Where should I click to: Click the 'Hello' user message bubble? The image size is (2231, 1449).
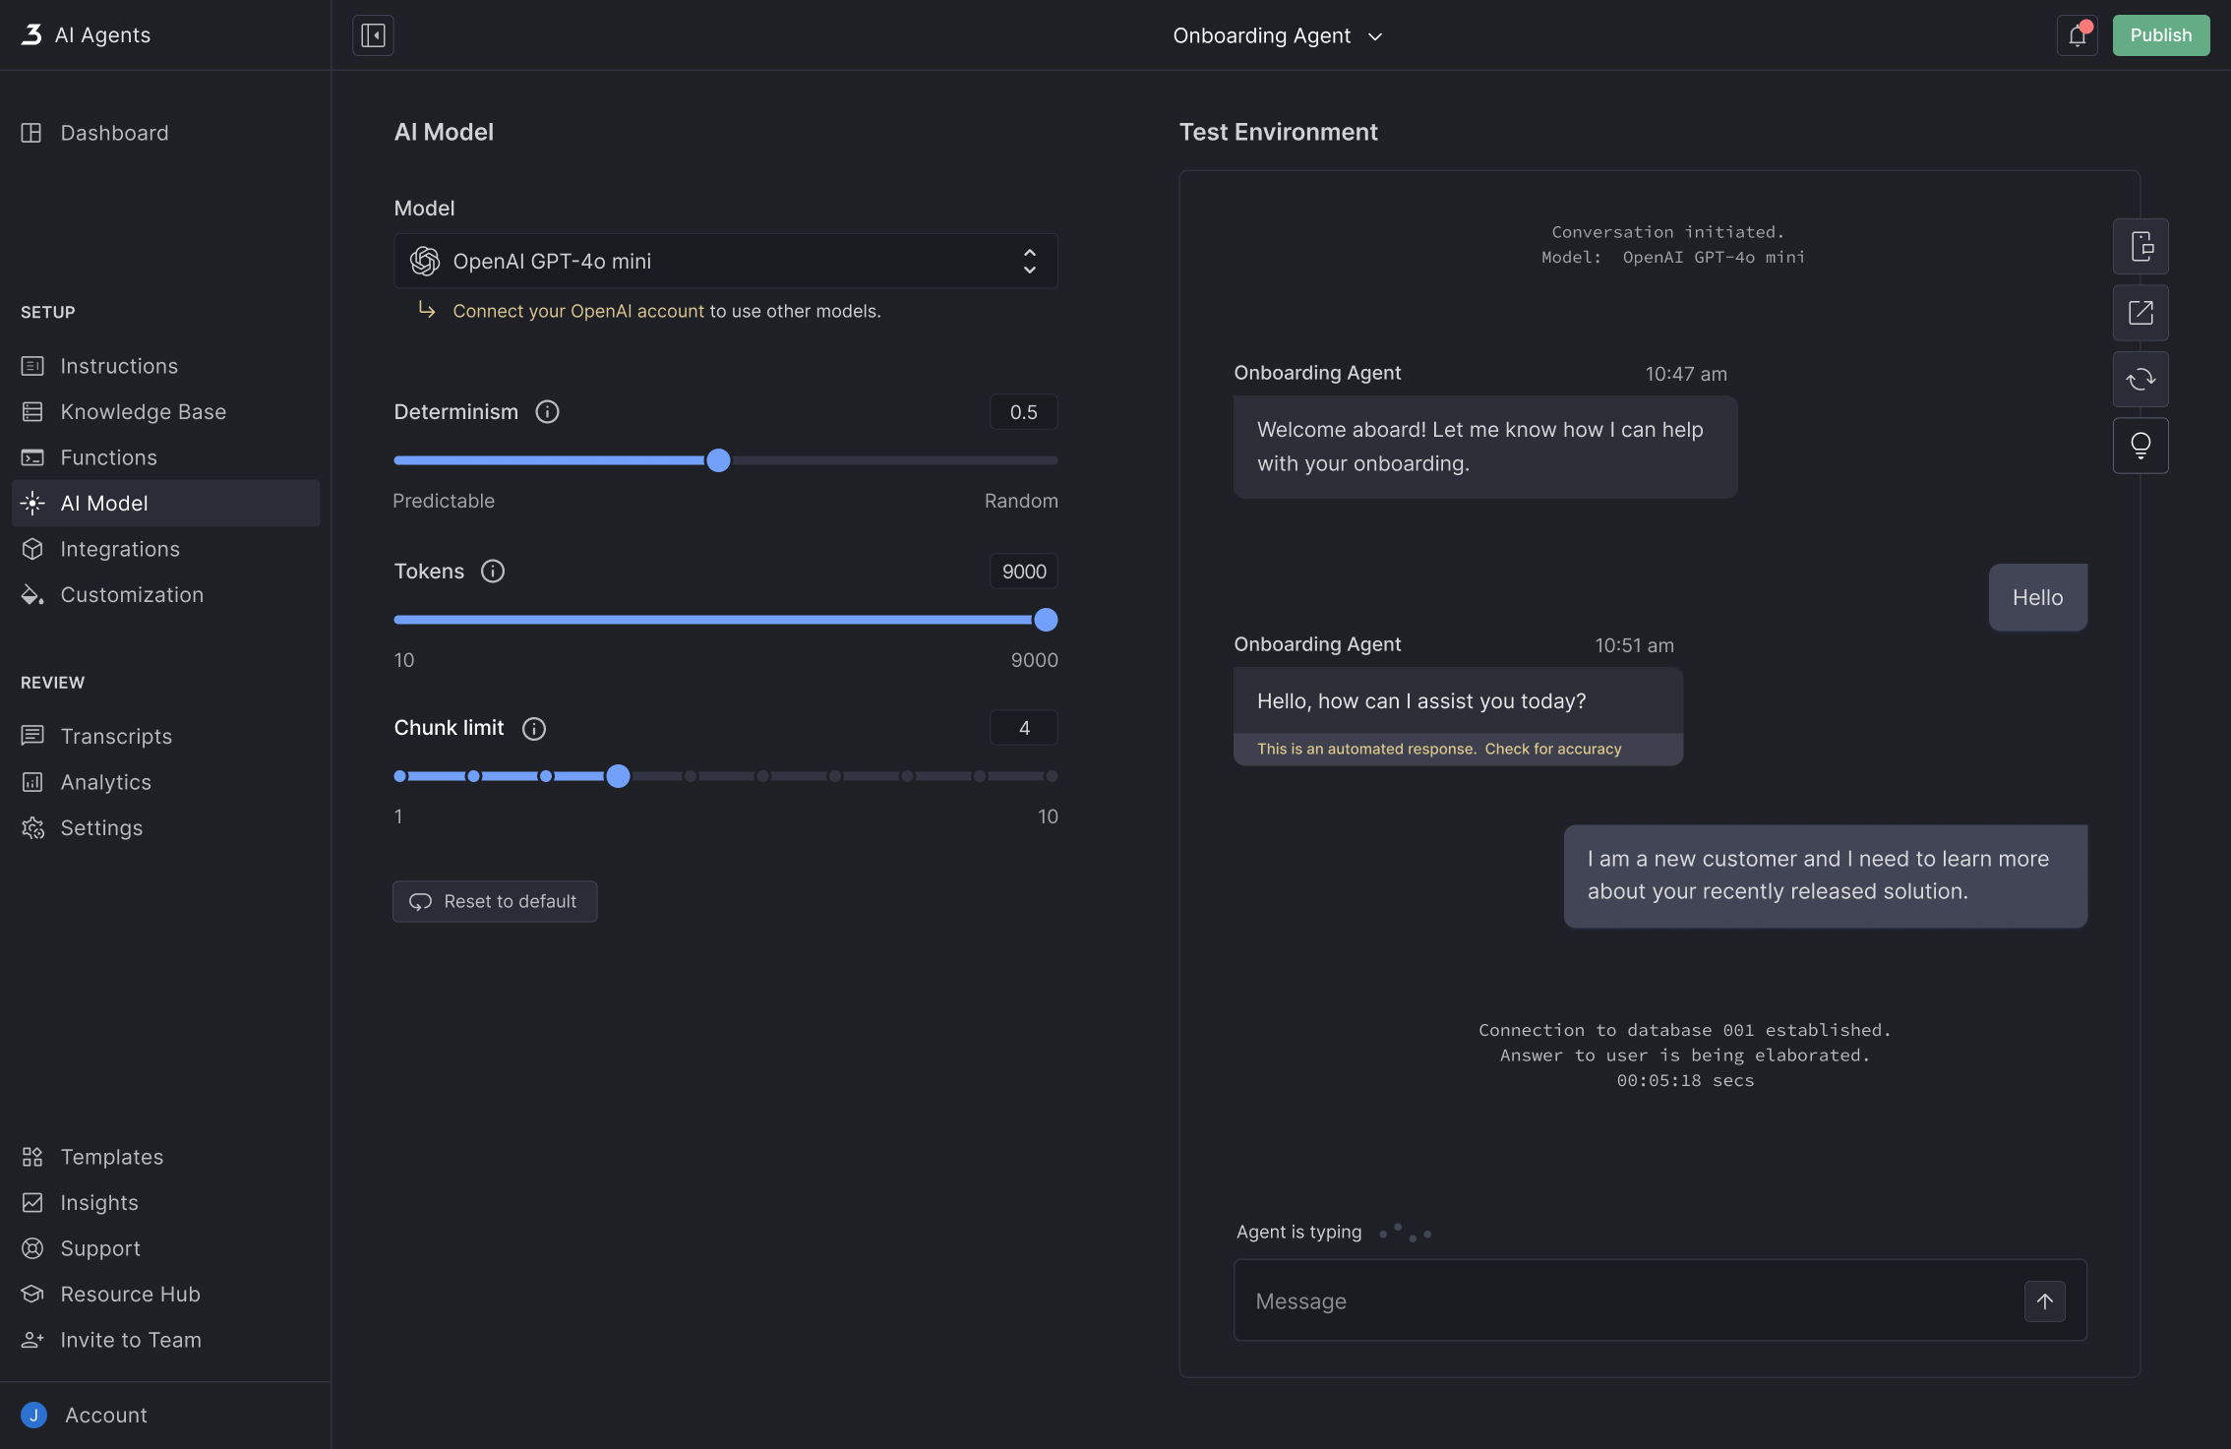[x=2037, y=597]
